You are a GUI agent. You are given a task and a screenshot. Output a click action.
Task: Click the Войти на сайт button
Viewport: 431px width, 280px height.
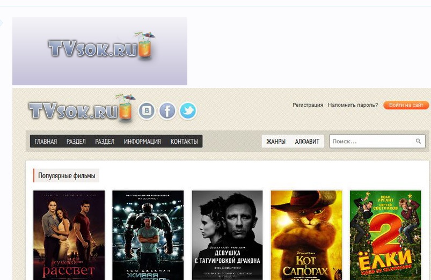(406, 105)
